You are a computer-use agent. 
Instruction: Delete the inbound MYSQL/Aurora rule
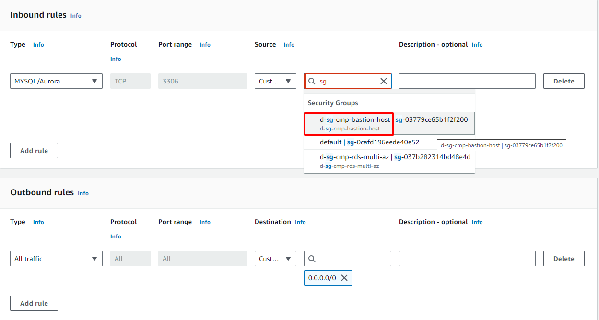(x=564, y=81)
